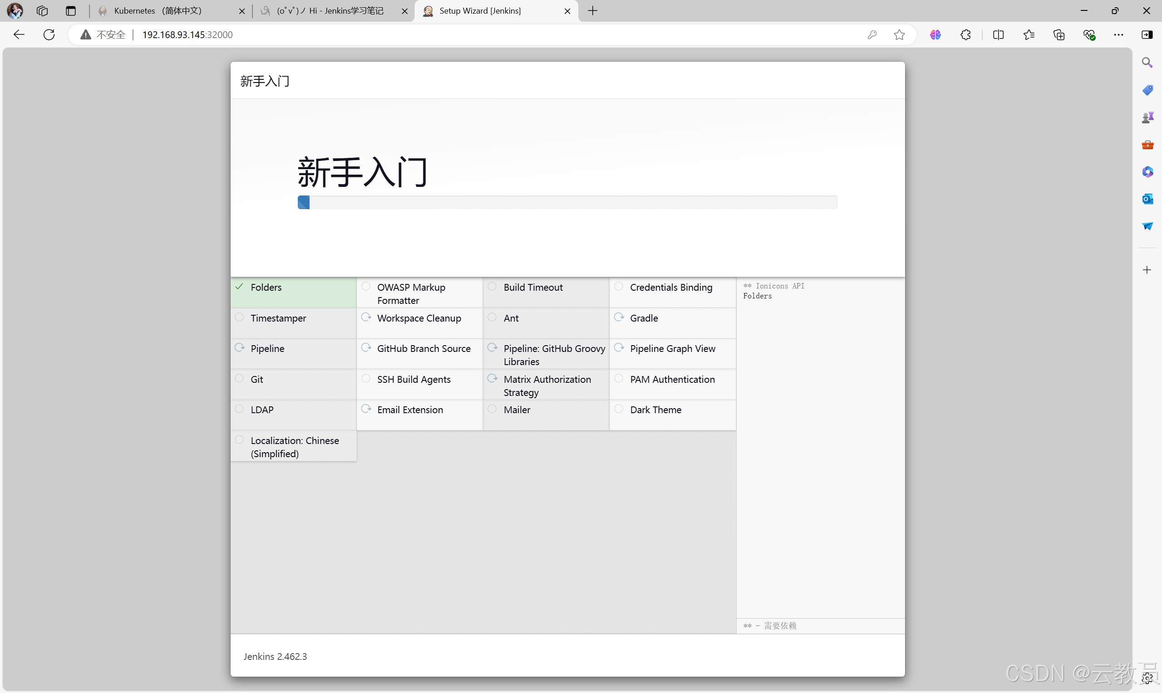This screenshot has width=1162, height=693.
Task: Add page to favorites star
Action: (x=900, y=34)
